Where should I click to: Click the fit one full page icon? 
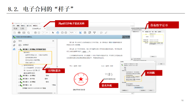(85, 33)
